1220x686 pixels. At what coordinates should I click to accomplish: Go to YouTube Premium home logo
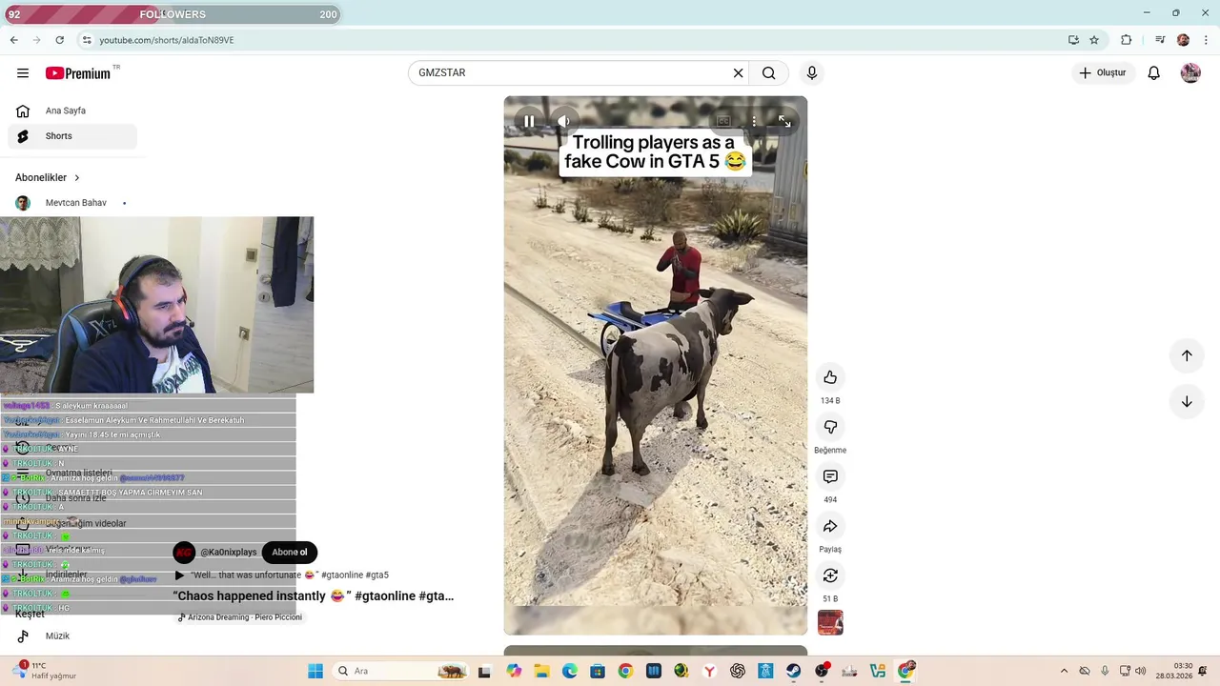tap(78, 73)
